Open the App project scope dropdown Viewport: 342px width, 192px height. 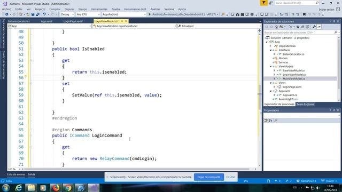click(x=49, y=26)
